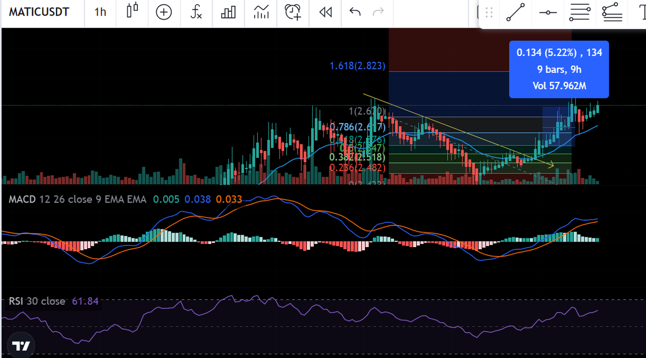Open the indicator templates icon
Image resolution: width=646 pixels, height=358 pixels.
tap(261, 12)
